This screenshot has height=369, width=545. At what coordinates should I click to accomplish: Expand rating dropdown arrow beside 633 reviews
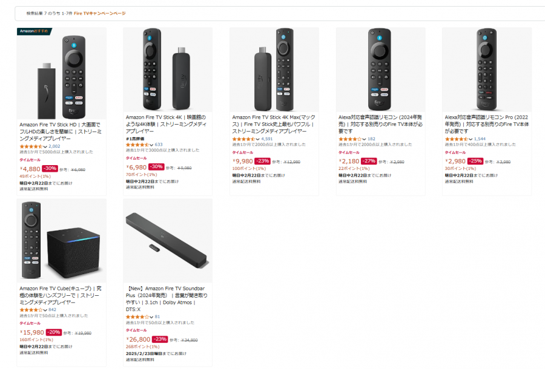pyautogui.click(x=152, y=145)
